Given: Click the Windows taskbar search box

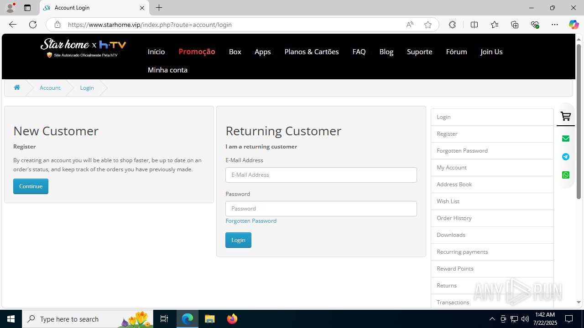Looking at the screenshot, I should [89, 319].
